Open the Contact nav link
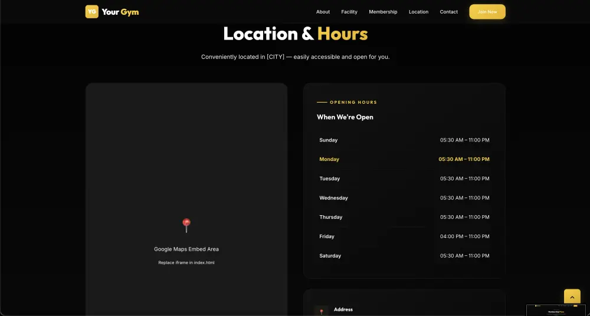Screen dimensions: 590x316 [x=448, y=12]
